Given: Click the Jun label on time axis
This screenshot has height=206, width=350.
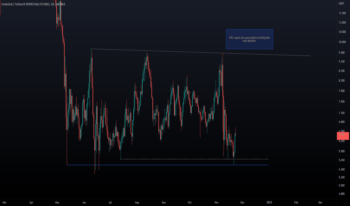Looking at the screenshot, I should (x=84, y=202).
